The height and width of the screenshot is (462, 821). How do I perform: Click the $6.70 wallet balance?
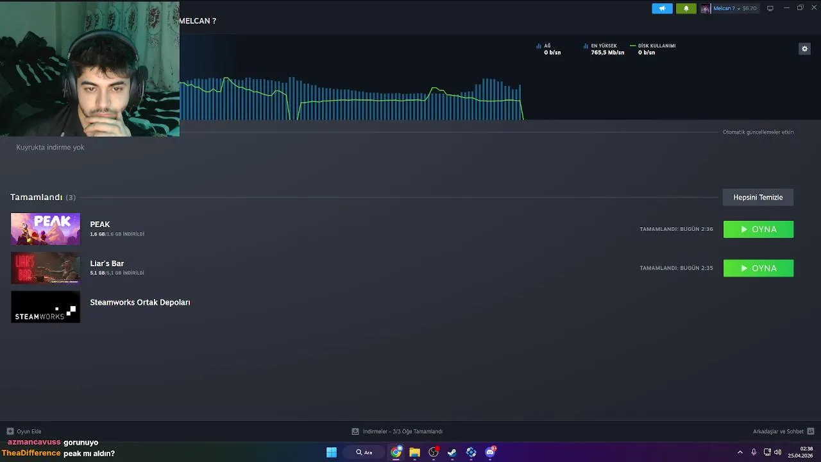tap(749, 8)
